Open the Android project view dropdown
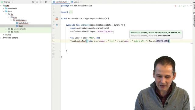This screenshot has width=195, height=110. (x=7, y=2)
